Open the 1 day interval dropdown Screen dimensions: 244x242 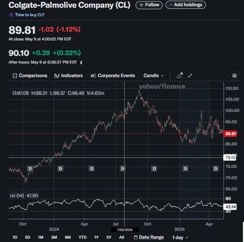point(180,238)
